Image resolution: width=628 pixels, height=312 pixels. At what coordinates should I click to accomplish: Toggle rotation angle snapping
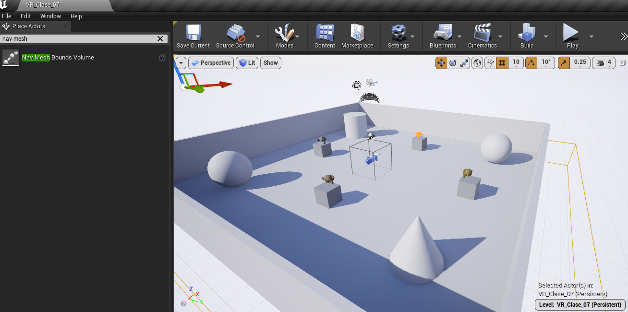point(531,63)
